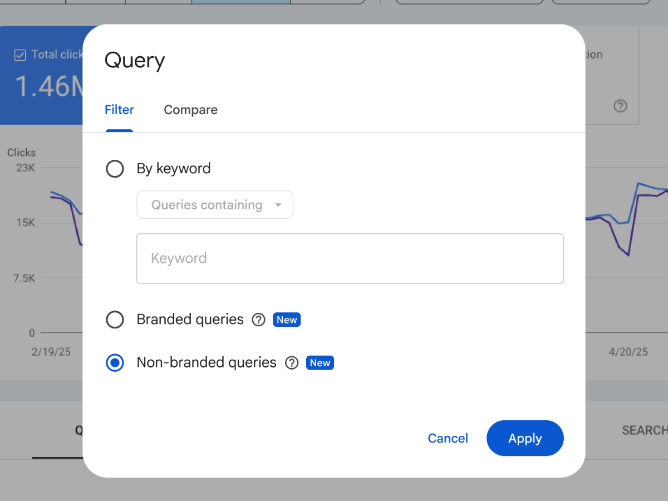Cancel the query filter dialog
This screenshot has height=501, width=668.
[448, 438]
